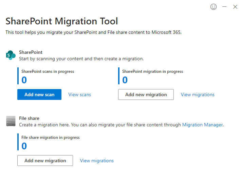Open the View scans link
240x170 pixels.
click(79, 95)
